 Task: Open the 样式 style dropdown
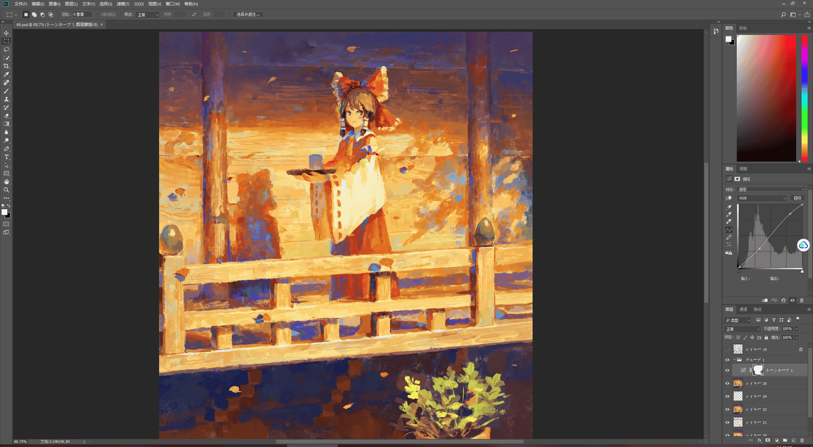coord(147,15)
